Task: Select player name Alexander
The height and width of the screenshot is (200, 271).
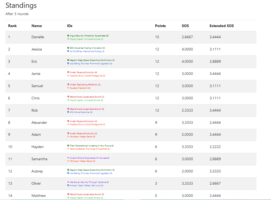Action: pyautogui.click(x=39, y=122)
